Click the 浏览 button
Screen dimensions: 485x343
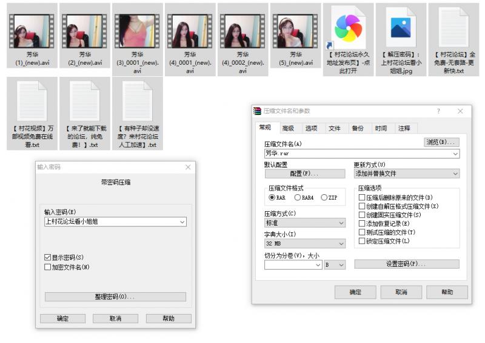(441, 142)
